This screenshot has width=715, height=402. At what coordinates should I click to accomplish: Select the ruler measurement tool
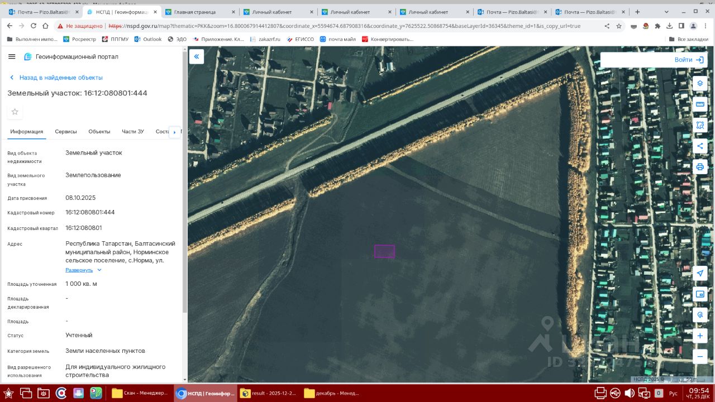(700, 104)
